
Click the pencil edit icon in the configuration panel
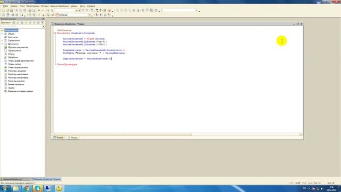[x=18, y=22]
